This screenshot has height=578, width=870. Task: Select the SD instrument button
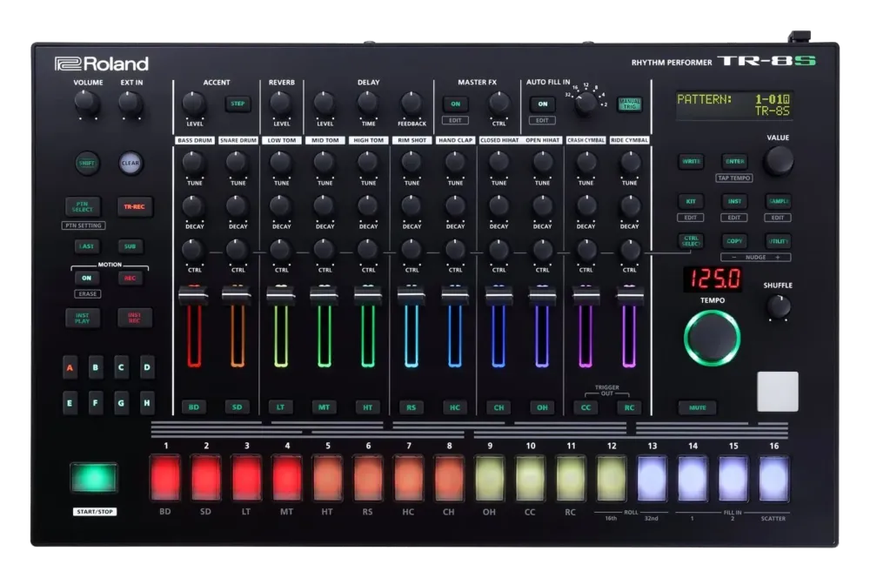pos(237,407)
